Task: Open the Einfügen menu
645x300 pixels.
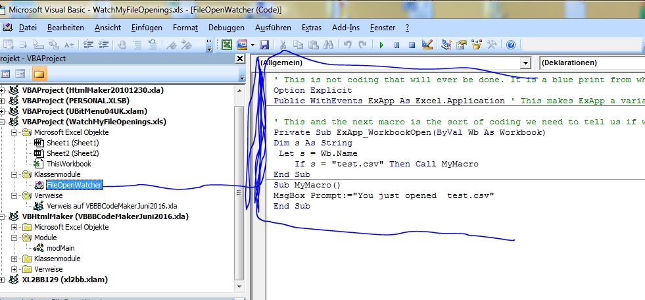Action: pos(147,28)
